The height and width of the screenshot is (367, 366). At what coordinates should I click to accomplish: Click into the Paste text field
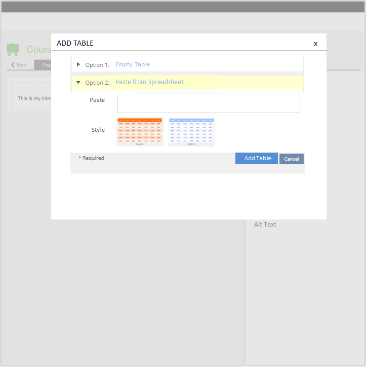tap(209, 103)
